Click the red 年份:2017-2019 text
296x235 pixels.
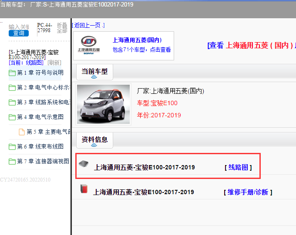click(x=159, y=115)
